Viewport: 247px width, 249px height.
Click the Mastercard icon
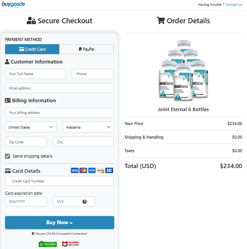(x=83, y=170)
